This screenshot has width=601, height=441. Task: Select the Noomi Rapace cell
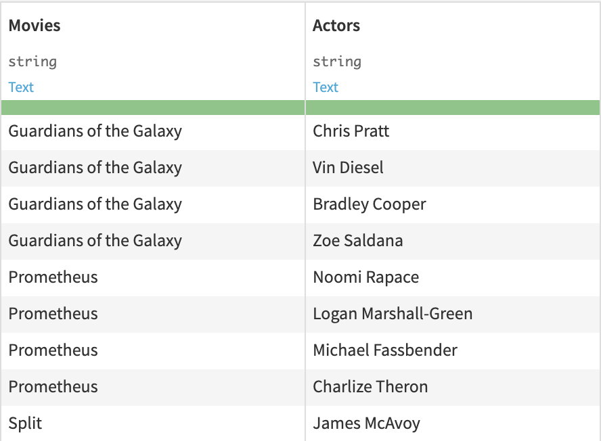coord(365,277)
